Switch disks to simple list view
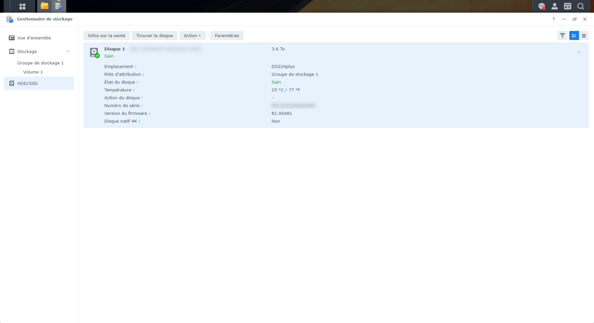This screenshot has width=594, height=323. [584, 35]
